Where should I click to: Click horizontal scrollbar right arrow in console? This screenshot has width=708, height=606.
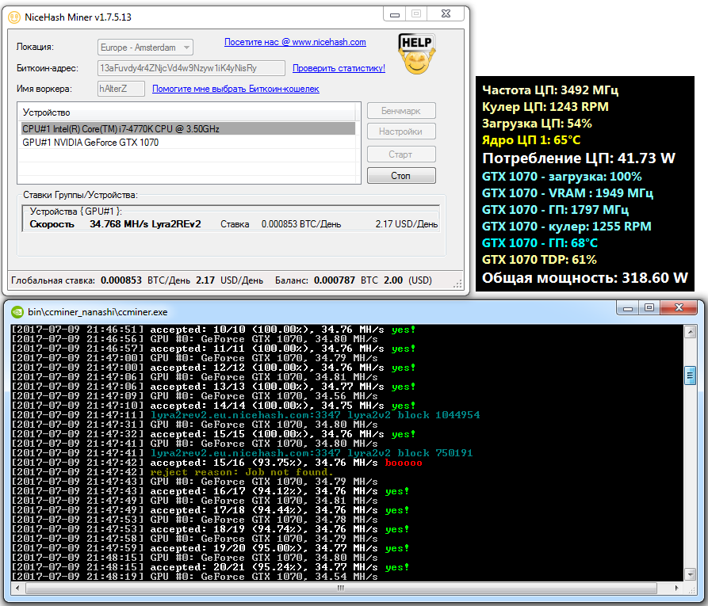(676, 588)
